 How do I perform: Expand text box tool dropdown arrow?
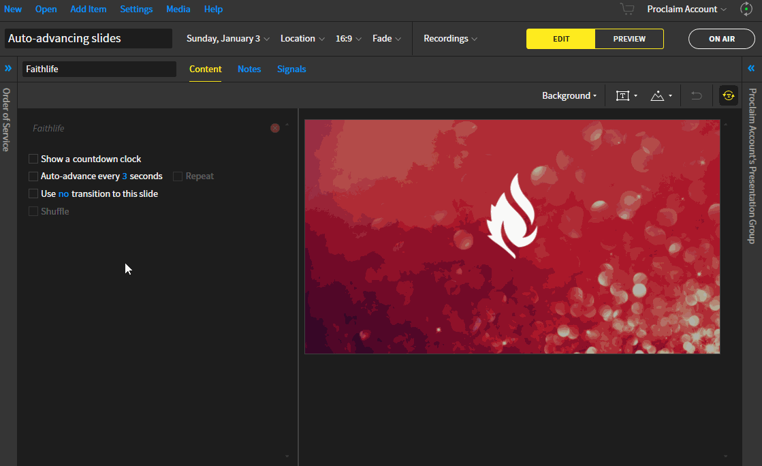point(635,96)
